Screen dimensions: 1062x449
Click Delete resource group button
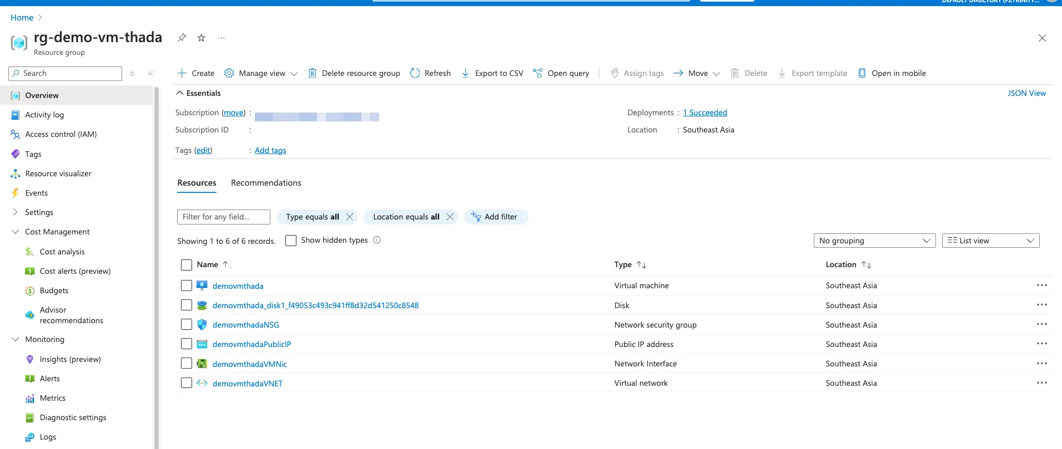tap(354, 73)
